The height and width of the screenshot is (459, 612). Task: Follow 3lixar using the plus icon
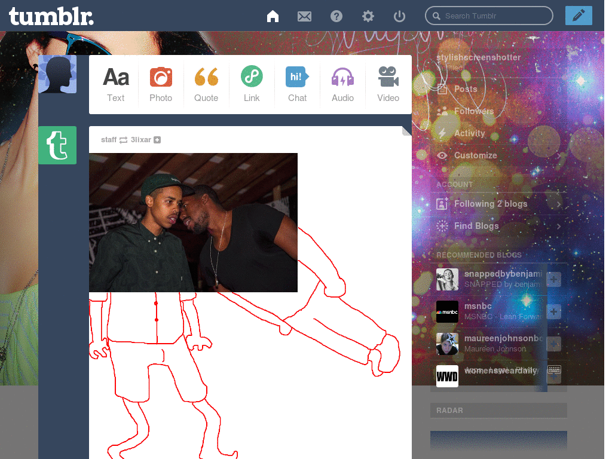pos(157,140)
